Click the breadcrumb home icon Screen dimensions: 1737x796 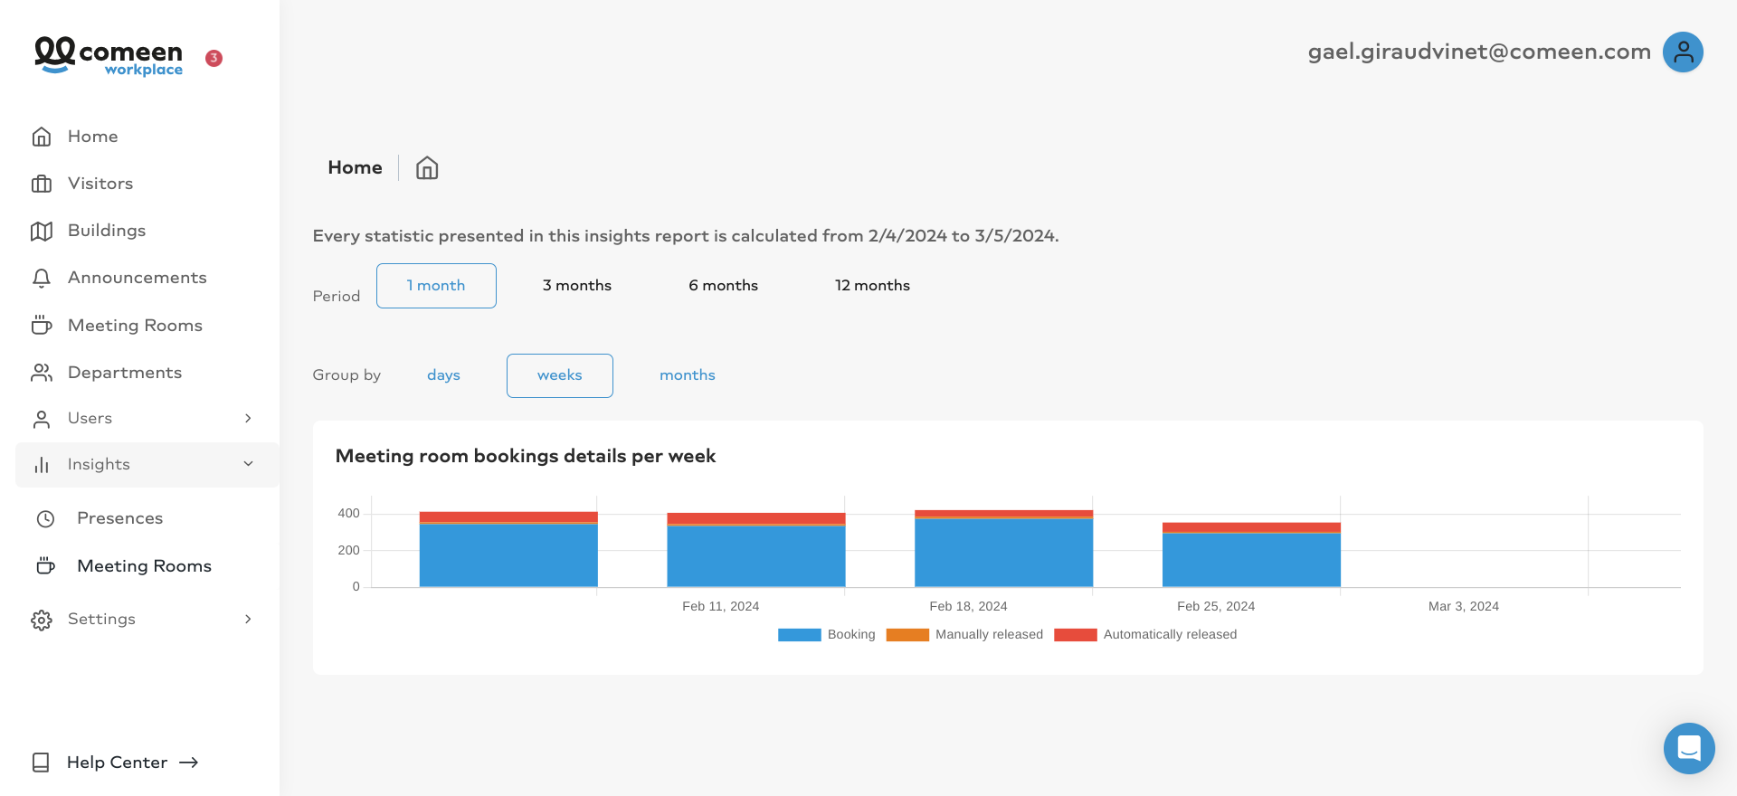tap(427, 168)
